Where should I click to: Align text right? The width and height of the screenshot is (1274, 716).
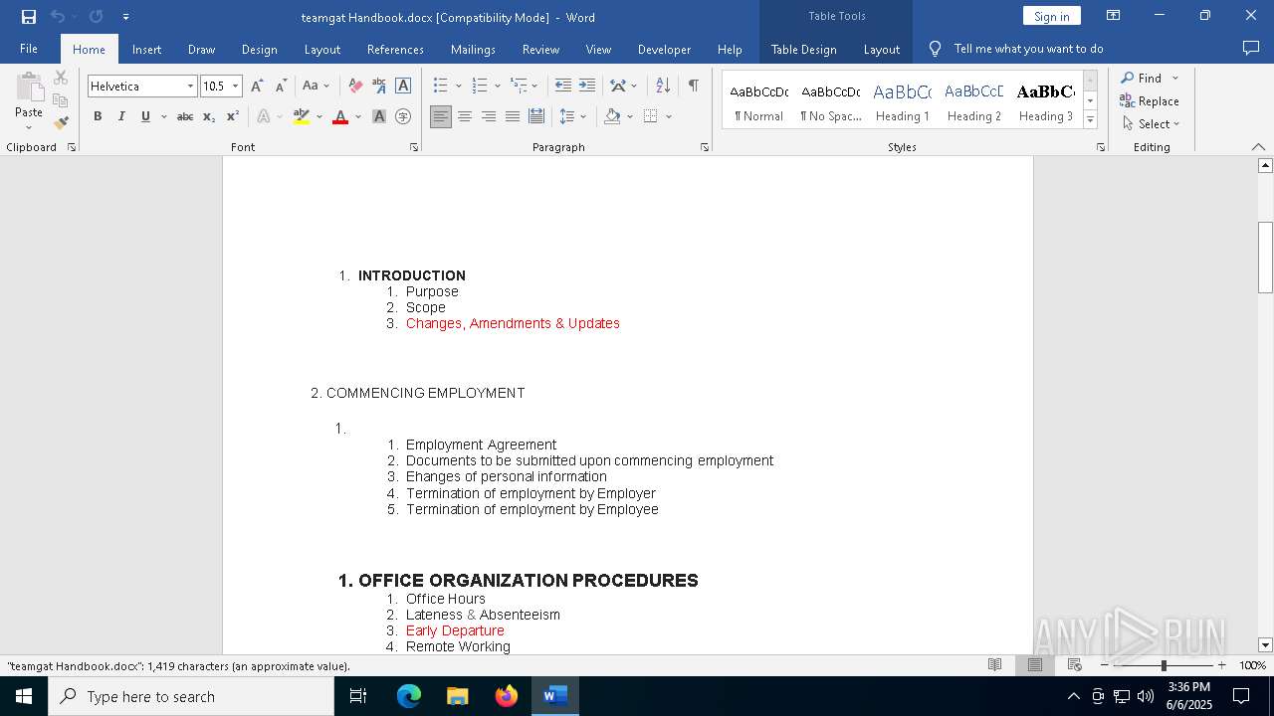[488, 116]
